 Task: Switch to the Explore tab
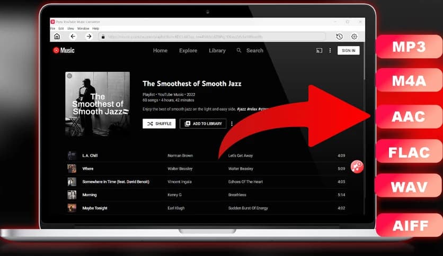[188, 50]
